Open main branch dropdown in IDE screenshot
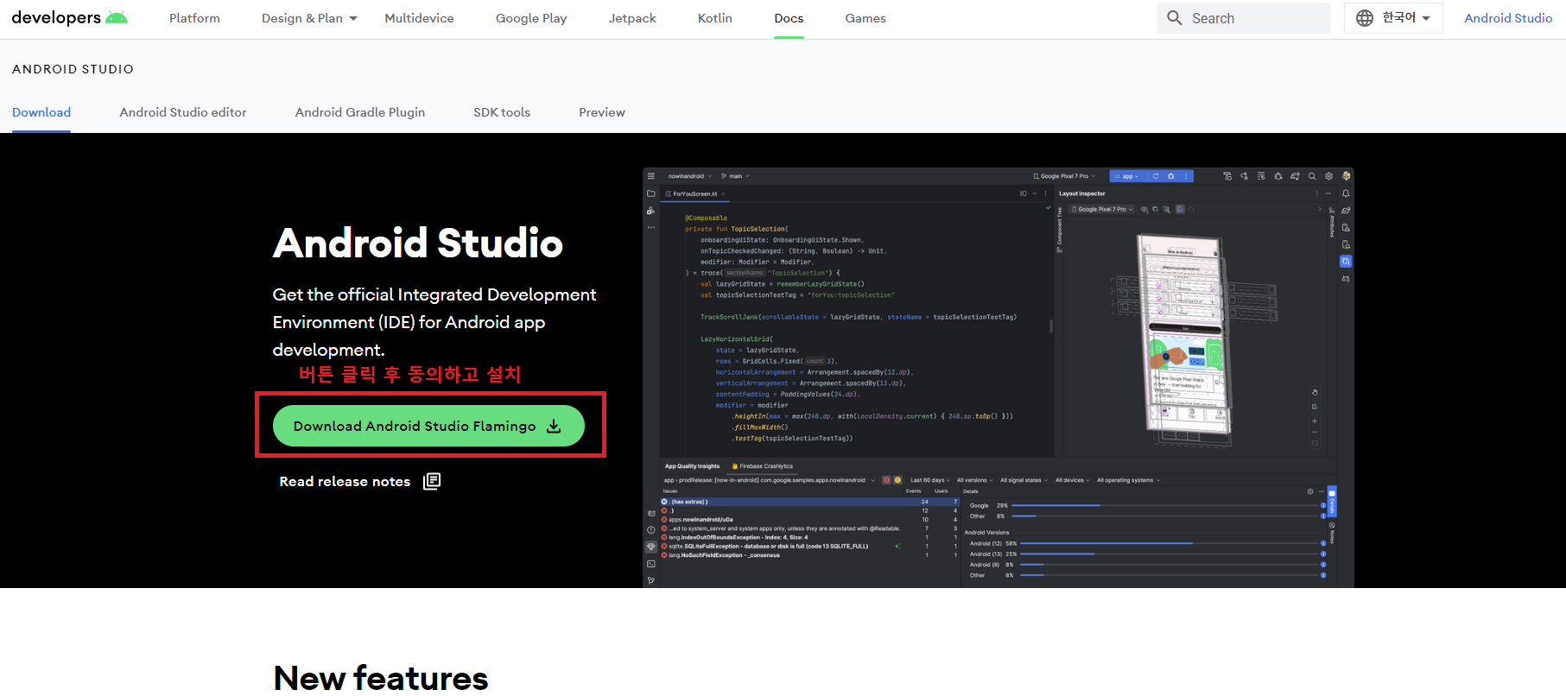The height and width of the screenshot is (696, 1566). click(735, 176)
